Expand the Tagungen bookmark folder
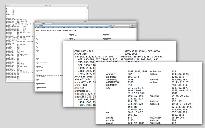The image size is (205, 128). 86,27
